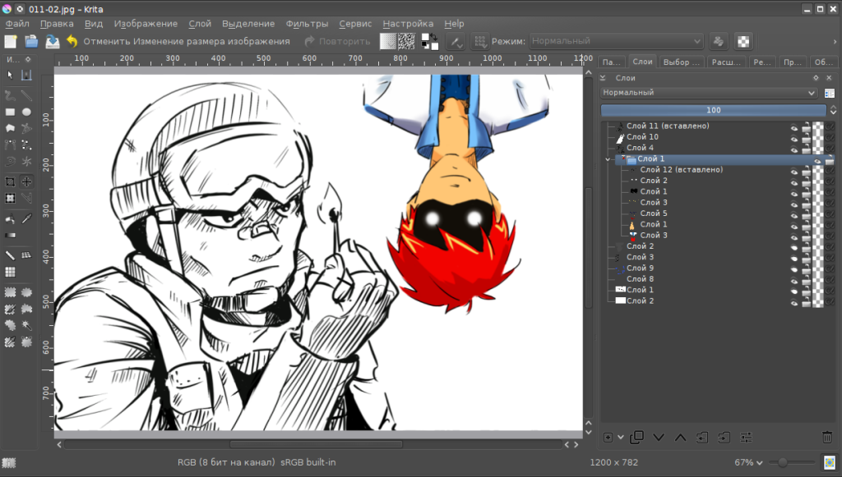Select the crop tool
Screen dimensions: 842x477
point(10,181)
